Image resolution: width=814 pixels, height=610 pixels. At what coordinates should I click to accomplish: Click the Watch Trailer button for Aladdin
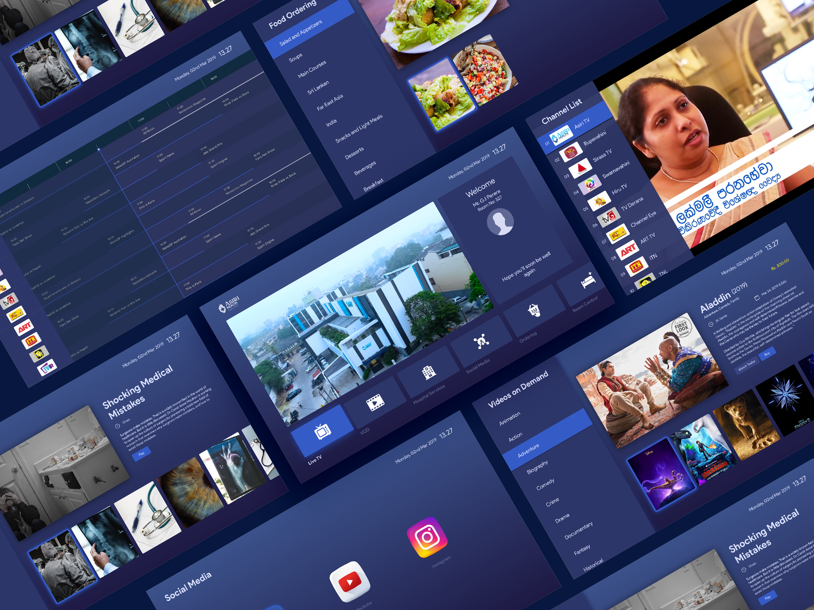[747, 366]
